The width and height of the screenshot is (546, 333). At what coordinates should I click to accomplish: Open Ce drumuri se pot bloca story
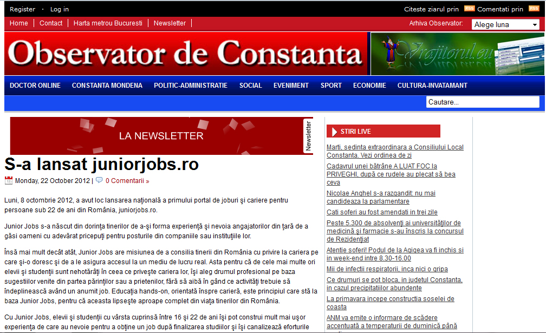[394, 284]
